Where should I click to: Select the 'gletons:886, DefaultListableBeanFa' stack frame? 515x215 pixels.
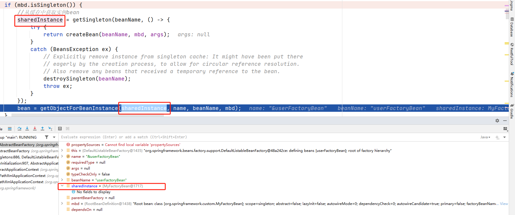pyautogui.click(x=29, y=157)
